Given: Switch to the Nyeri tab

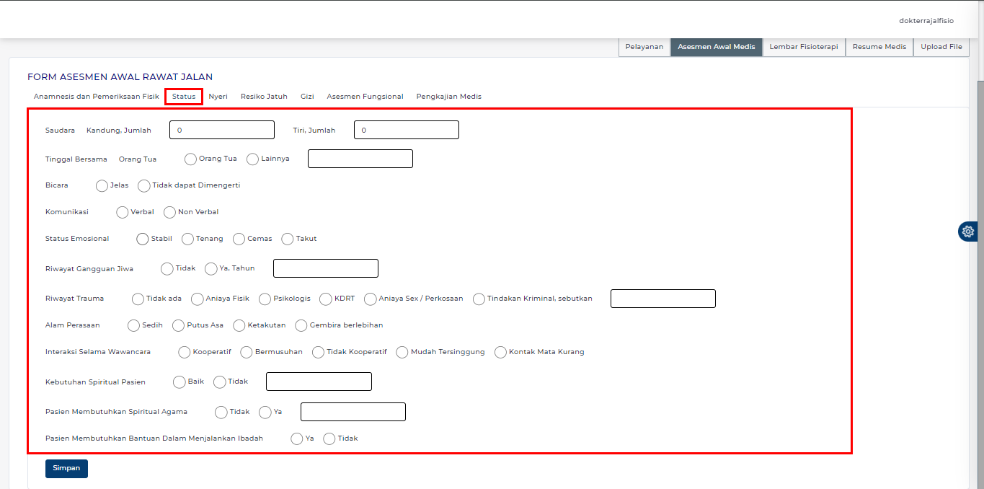Looking at the screenshot, I should (218, 97).
